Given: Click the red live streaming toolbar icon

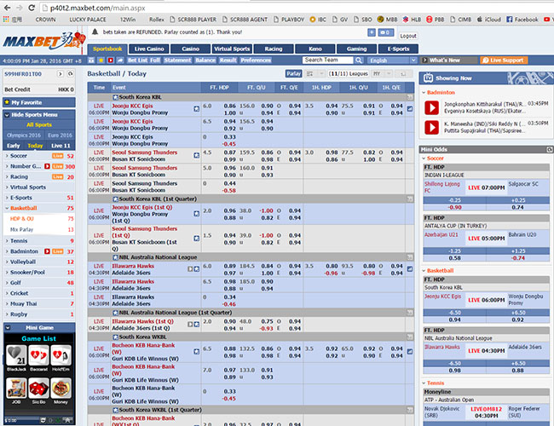Looking at the screenshot, I should point(111,60).
